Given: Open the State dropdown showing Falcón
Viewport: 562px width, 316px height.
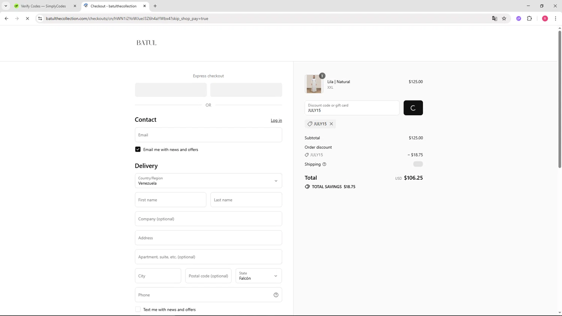Looking at the screenshot, I should click(259, 276).
